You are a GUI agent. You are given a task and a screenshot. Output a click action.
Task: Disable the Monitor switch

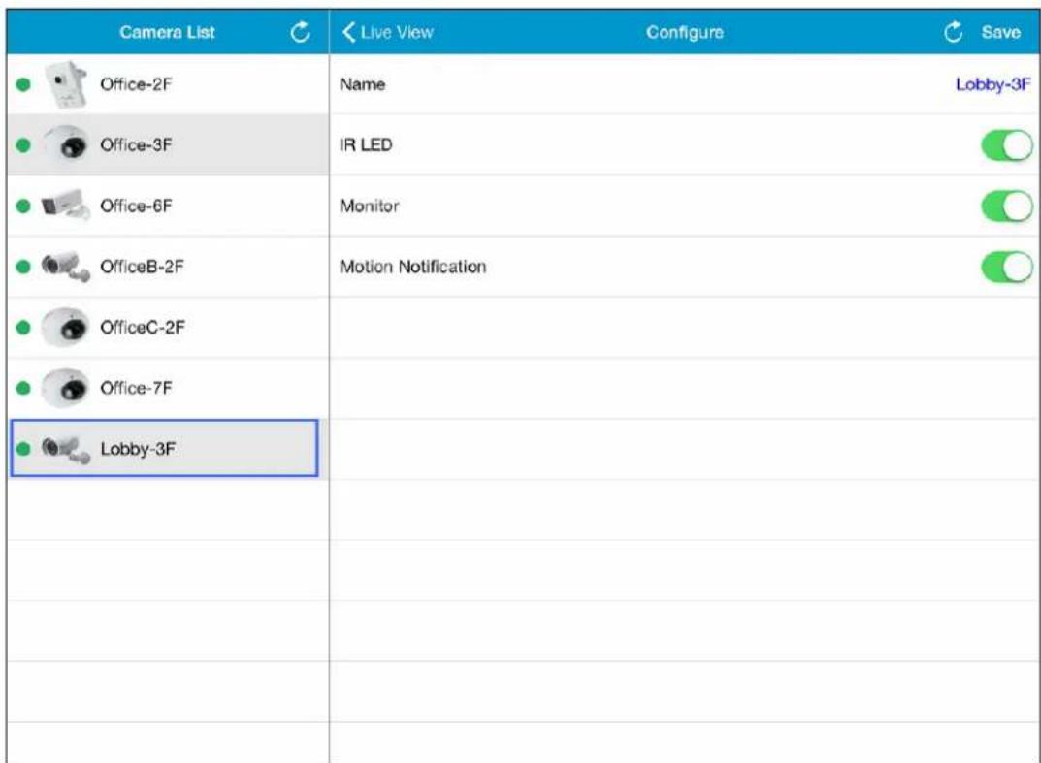(x=1006, y=206)
